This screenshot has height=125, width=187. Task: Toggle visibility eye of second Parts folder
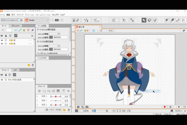pos(2,44)
